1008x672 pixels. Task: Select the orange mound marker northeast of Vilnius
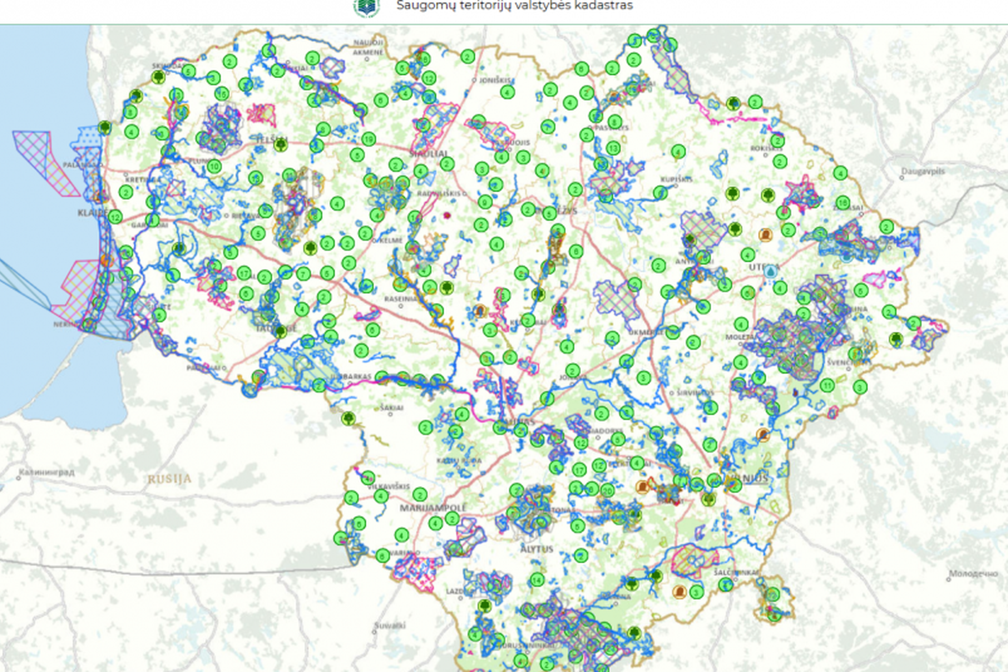coord(763,435)
